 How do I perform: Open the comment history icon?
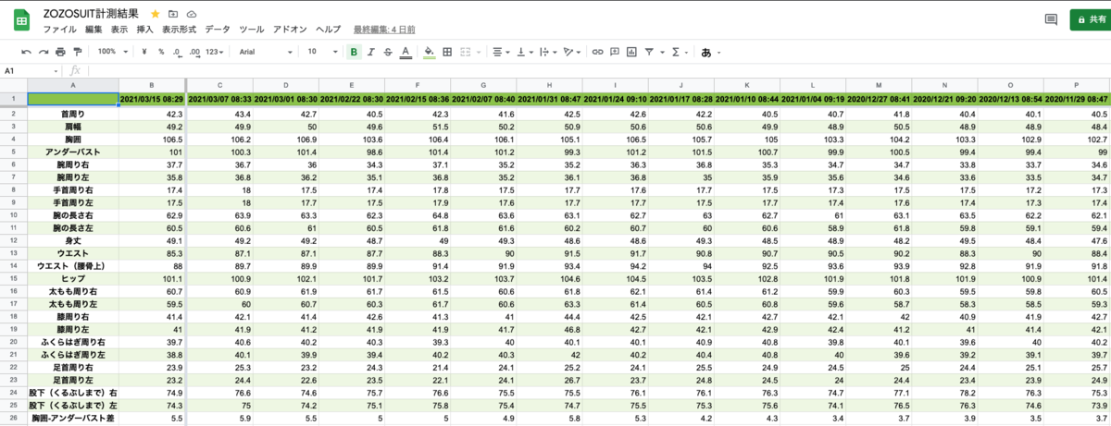click(1051, 19)
